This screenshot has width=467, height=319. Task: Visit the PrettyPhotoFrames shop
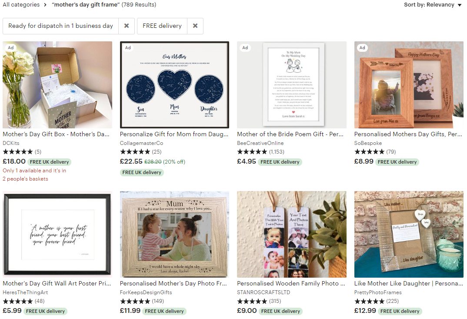click(x=378, y=292)
